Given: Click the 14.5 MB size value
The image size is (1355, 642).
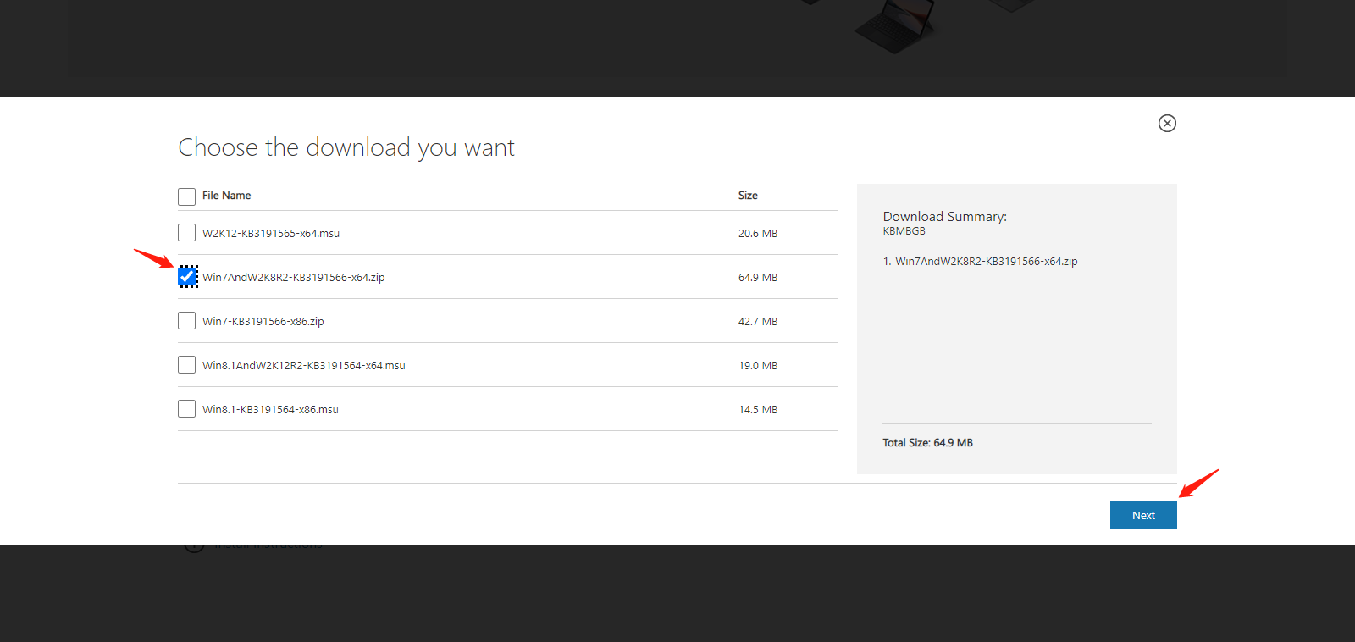Looking at the screenshot, I should pyautogui.click(x=758, y=410).
